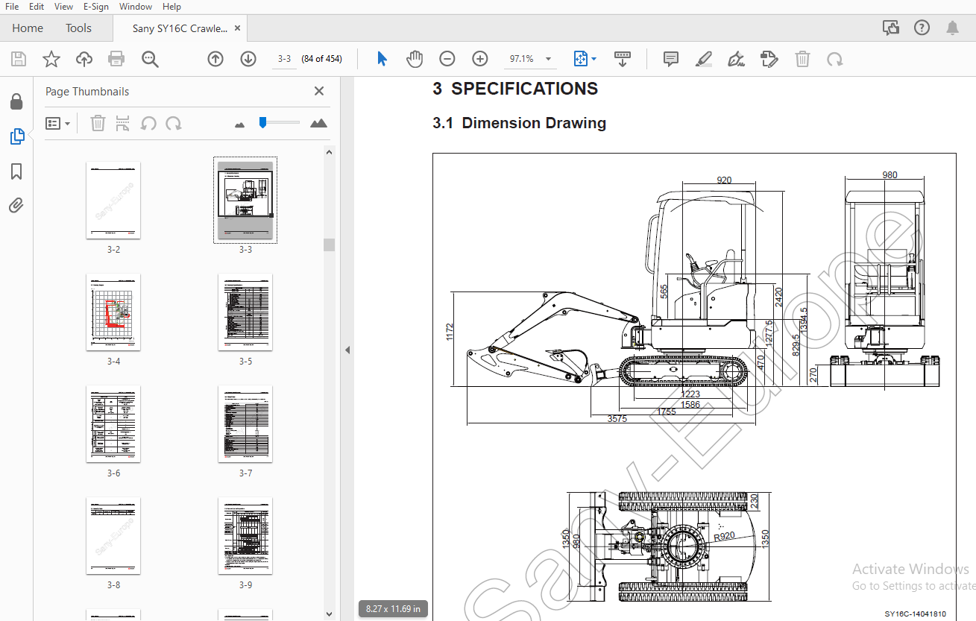Select page thumbnail 3-8
976x621 pixels.
tap(113, 536)
